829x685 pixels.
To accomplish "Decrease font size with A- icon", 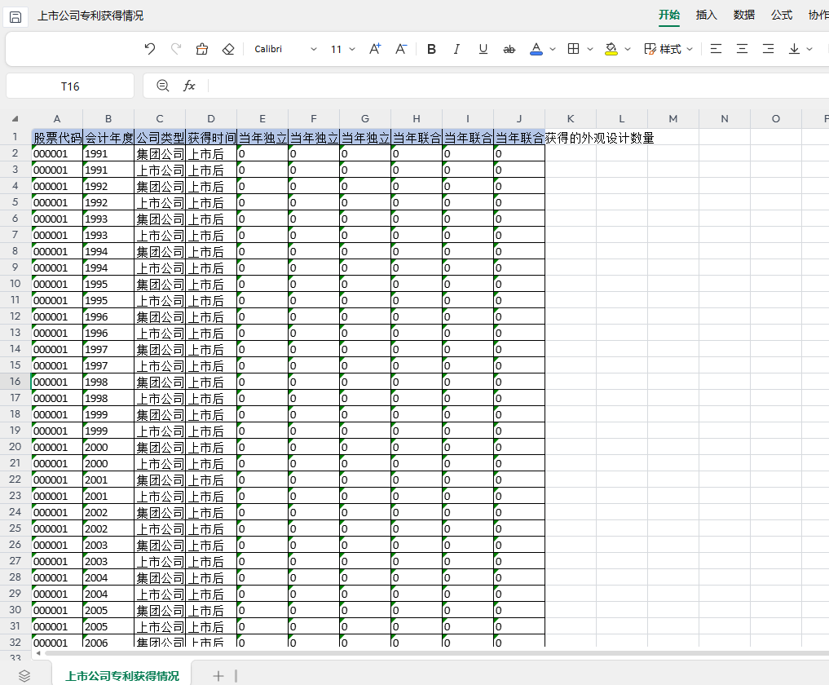I will pos(401,49).
